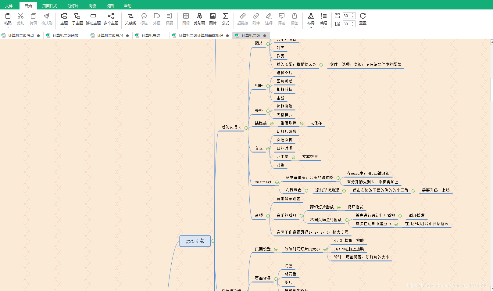Viewport: 493px width, 291px height.
Task: Click the vertical spacing value field
Action: pos(347,24)
